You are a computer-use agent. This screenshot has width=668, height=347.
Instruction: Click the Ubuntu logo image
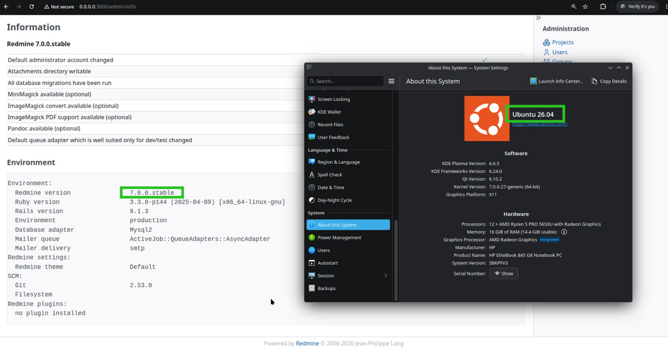pos(487,119)
